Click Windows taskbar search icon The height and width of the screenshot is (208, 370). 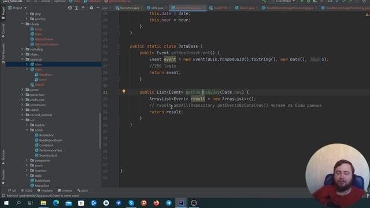tap(18, 203)
